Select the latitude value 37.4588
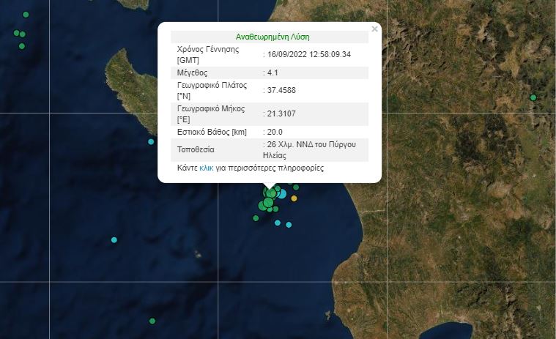The height and width of the screenshot is (339, 556). [279, 91]
